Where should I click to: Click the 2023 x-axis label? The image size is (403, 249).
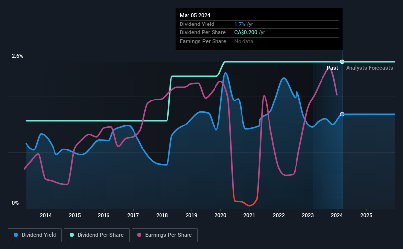pos(308,215)
